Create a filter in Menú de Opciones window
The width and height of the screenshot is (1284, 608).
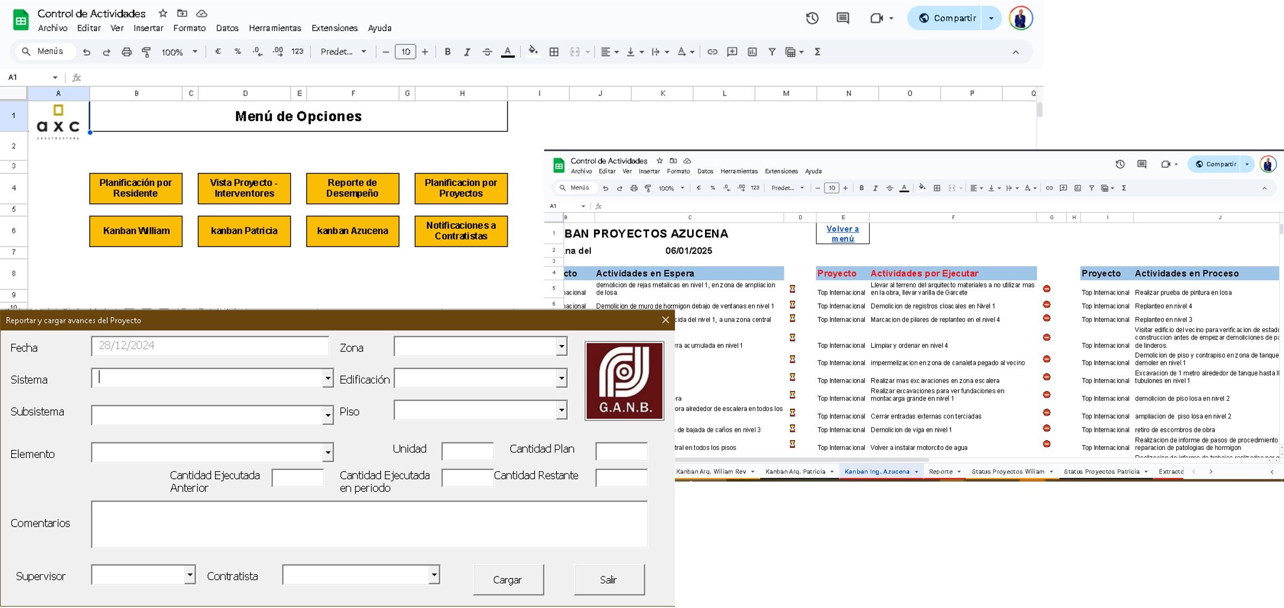(772, 52)
